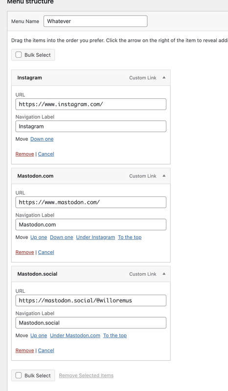Collapse the Mastodon.social menu item arrow
This screenshot has height=391, width=228.
tap(164, 274)
